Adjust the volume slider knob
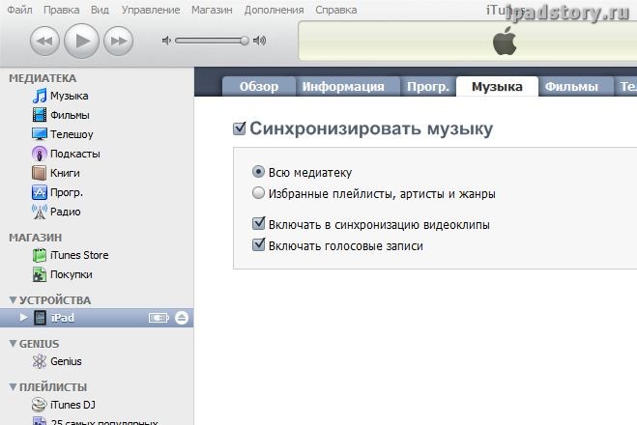 tap(245, 41)
